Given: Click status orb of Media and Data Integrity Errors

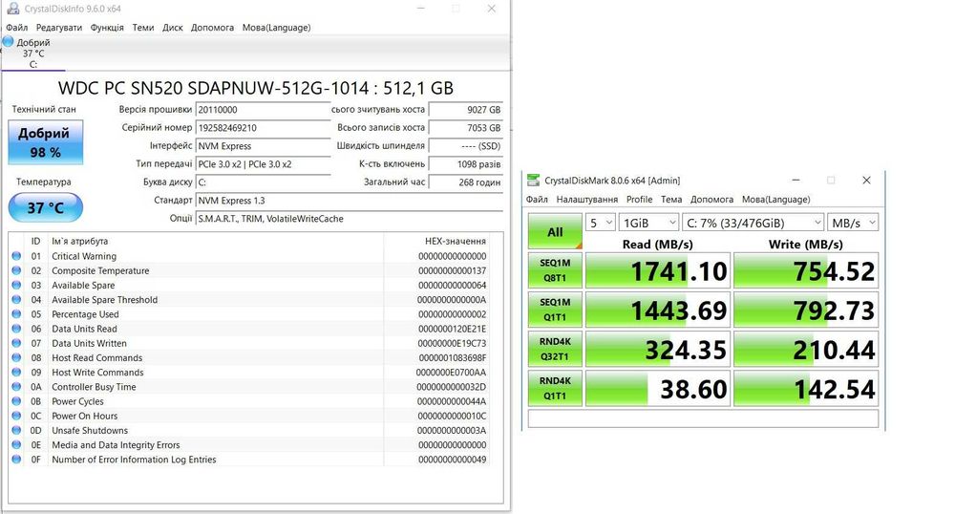Looking at the screenshot, I should [16, 445].
